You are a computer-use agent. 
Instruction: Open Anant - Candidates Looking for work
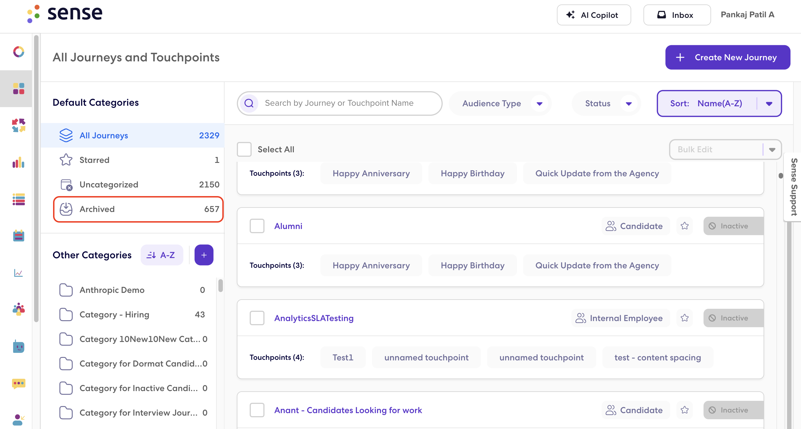point(348,410)
